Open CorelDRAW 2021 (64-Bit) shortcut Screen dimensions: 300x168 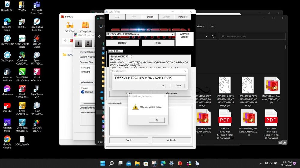click(x=22, y=75)
